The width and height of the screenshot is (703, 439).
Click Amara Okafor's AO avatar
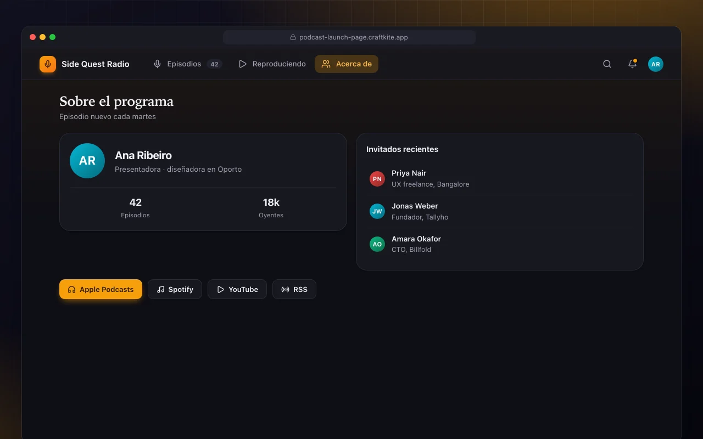[x=377, y=244]
